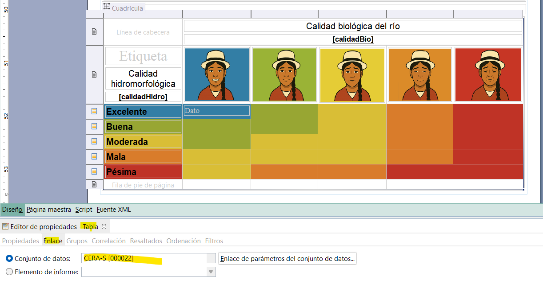Click the Pésima detail row handle icon

coord(94,171)
